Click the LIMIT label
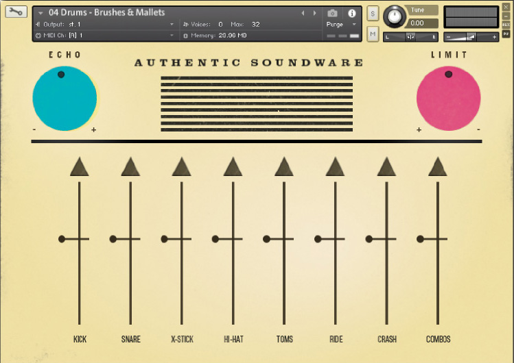The height and width of the screenshot is (363, 514). pos(449,55)
